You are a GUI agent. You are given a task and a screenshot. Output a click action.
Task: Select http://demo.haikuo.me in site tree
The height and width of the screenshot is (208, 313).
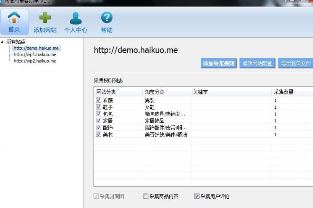point(36,48)
